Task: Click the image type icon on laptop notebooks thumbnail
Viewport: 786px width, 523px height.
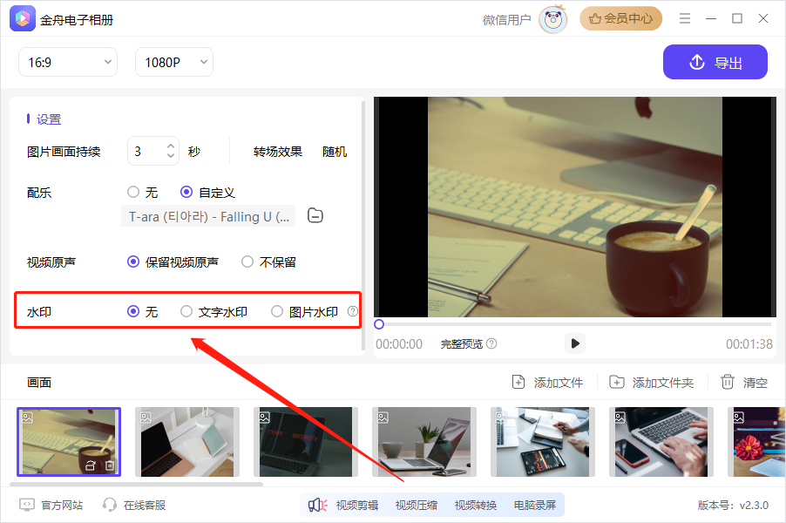Action: pos(146,418)
